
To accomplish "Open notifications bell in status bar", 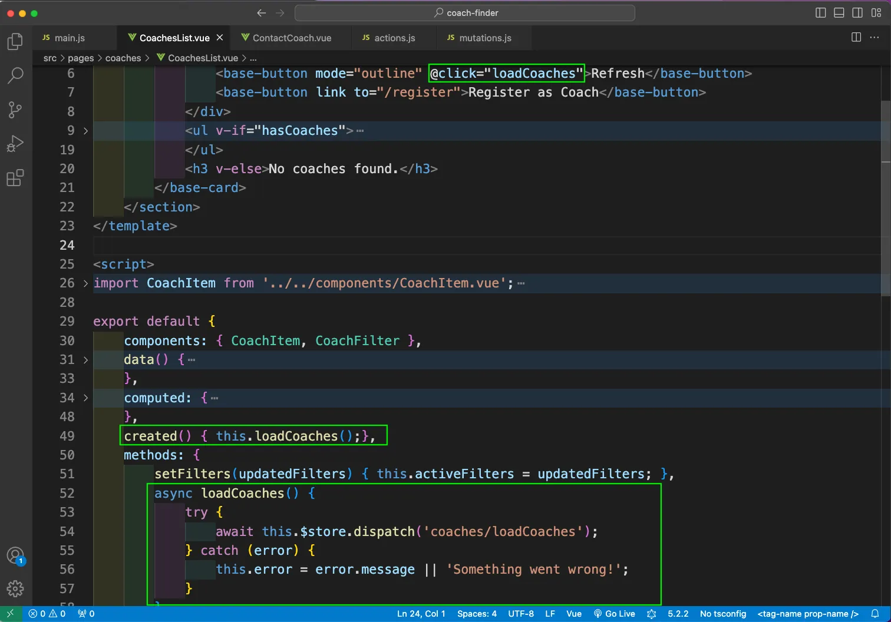I will 875,614.
